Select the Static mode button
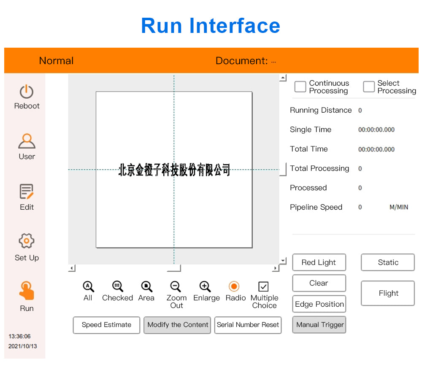422x378 pixels. click(388, 262)
